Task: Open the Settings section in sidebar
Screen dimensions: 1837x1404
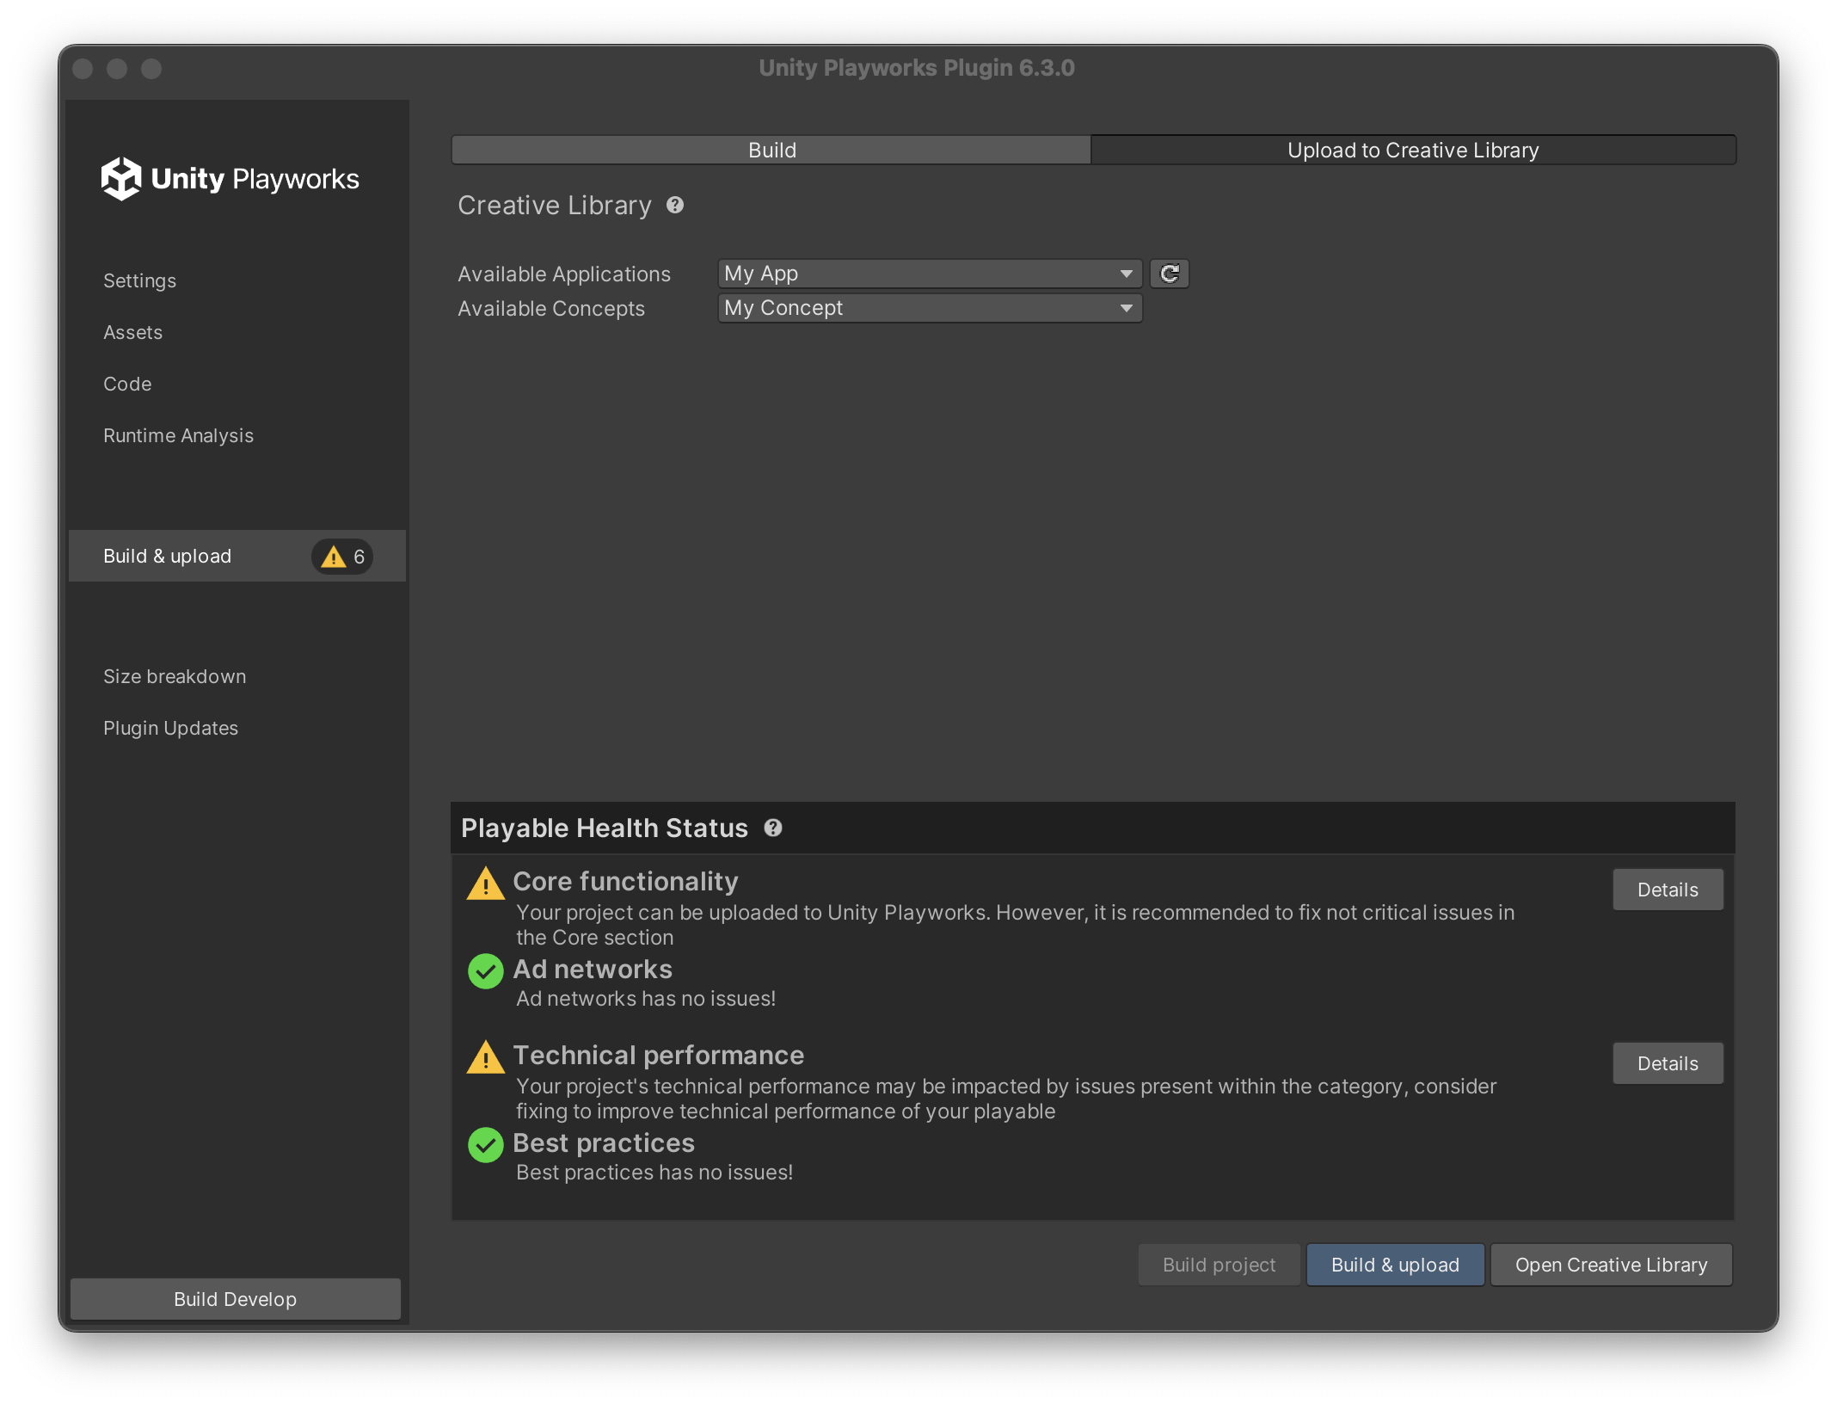Action: tap(139, 280)
